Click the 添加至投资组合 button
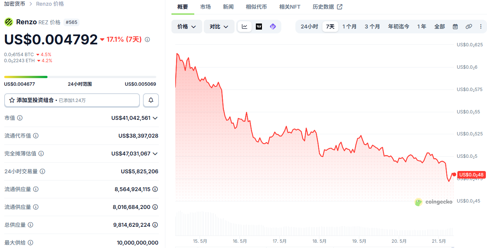 pyautogui.click(x=72, y=100)
